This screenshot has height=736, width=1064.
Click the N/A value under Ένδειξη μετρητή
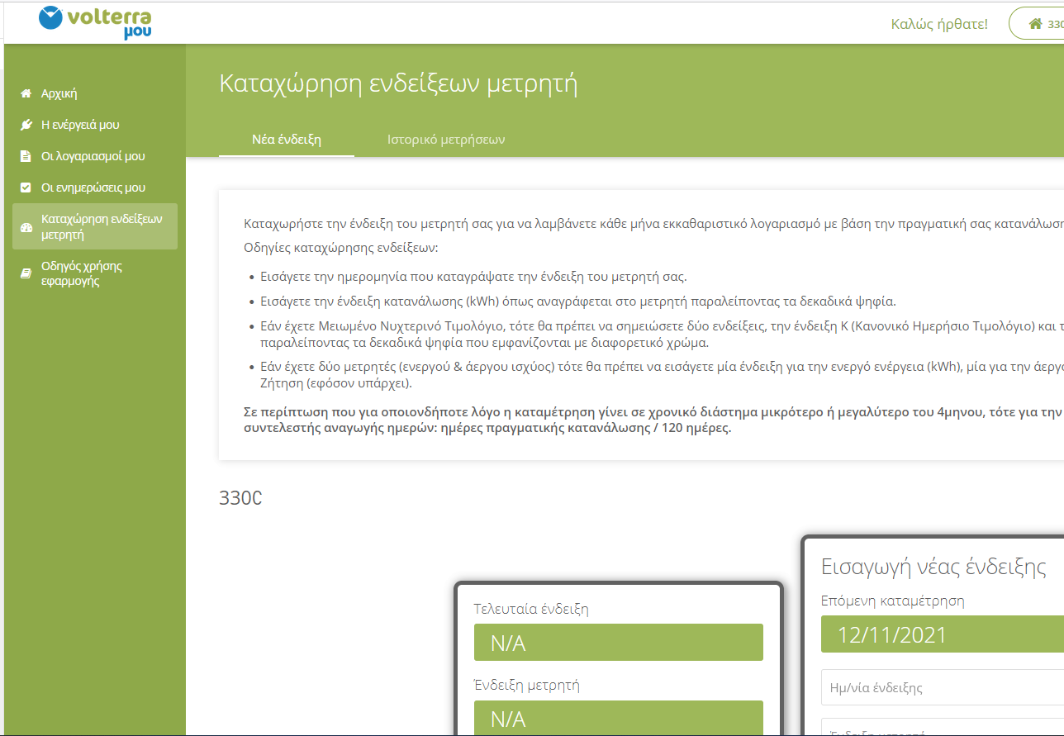pos(619,718)
